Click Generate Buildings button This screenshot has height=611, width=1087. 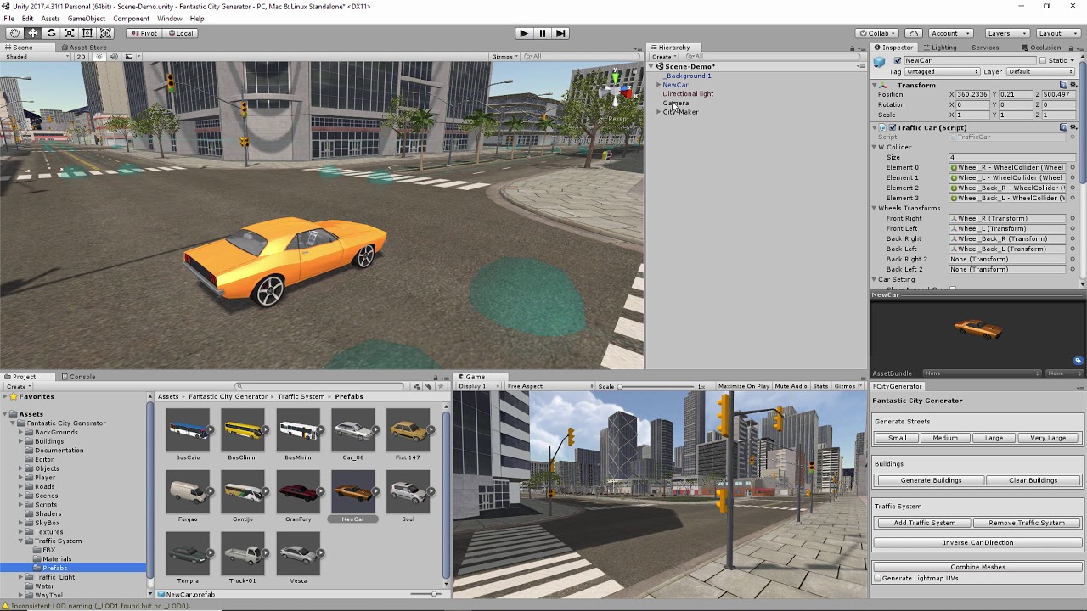point(931,480)
